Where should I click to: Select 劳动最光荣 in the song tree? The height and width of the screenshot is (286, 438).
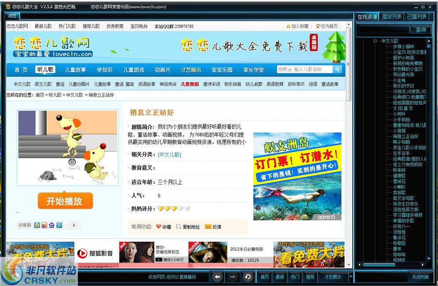click(x=403, y=75)
